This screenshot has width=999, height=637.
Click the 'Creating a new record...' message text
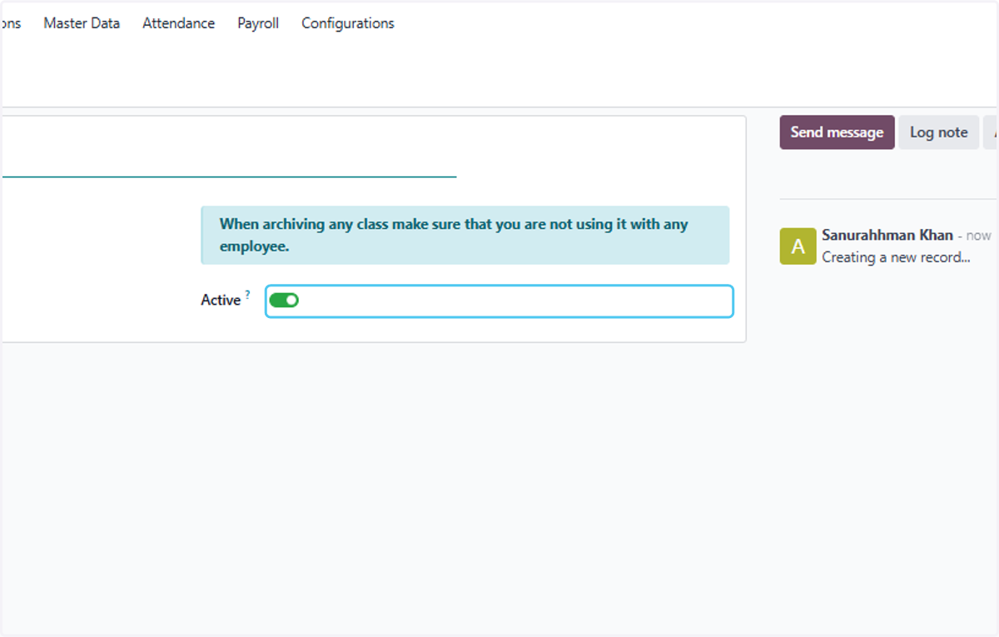click(896, 257)
